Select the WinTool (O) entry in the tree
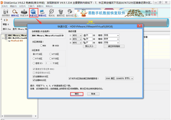This screenshot has height=120, width=171. click(17, 41)
